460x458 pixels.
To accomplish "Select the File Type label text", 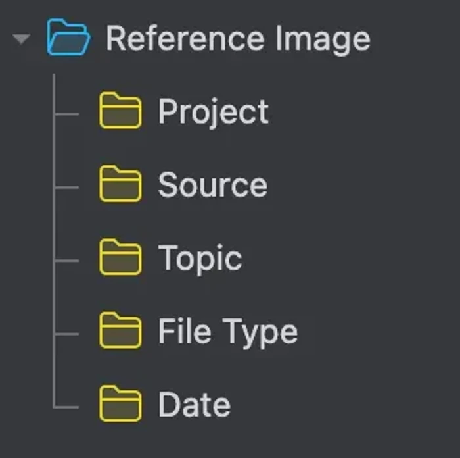I will pyautogui.click(x=227, y=332).
